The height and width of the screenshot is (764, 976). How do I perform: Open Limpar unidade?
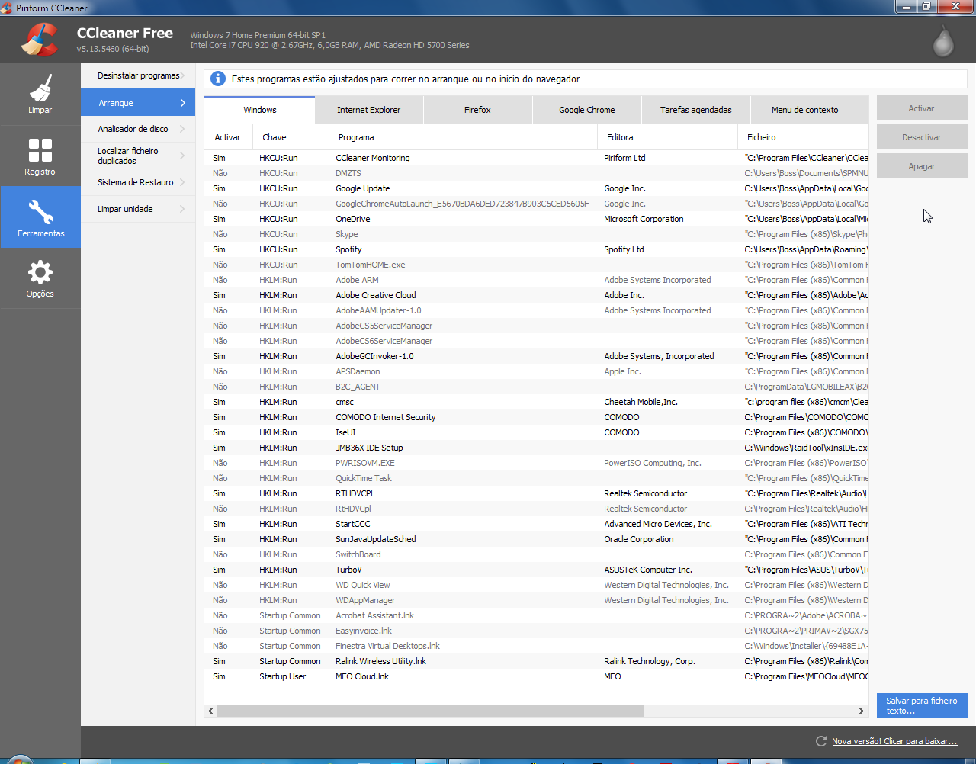click(138, 209)
